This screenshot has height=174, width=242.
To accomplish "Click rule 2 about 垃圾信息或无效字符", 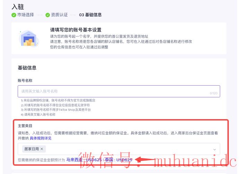I will pyautogui.click(x=55, y=105).
